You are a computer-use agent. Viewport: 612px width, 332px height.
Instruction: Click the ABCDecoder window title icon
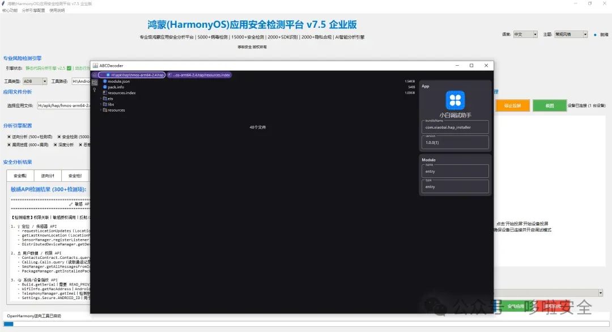click(95, 66)
